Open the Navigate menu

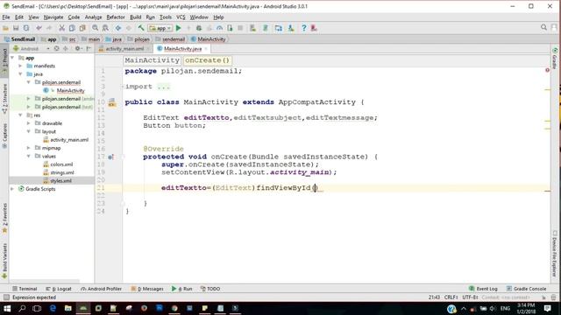[53, 17]
